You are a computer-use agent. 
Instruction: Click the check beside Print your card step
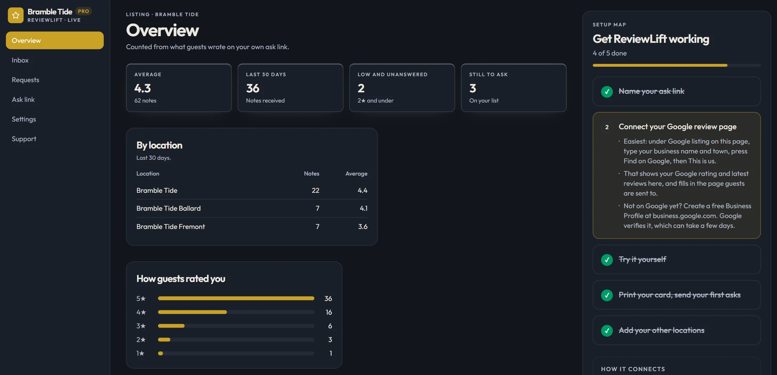tap(607, 295)
